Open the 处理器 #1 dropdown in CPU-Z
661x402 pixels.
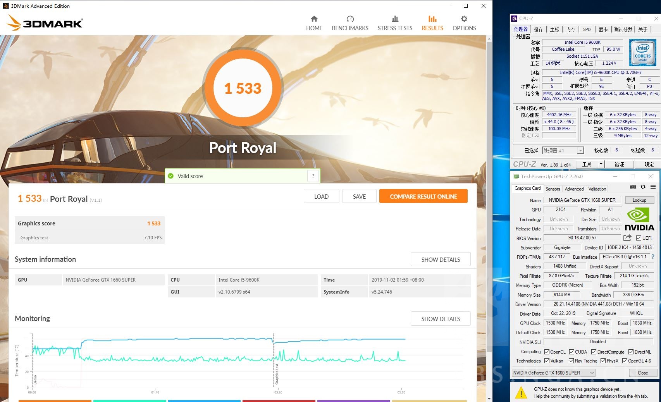pyautogui.click(x=563, y=150)
